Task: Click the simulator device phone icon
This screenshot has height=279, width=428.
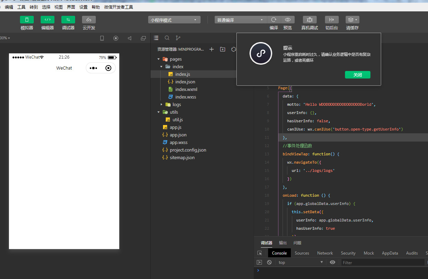Action: (x=102, y=38)
